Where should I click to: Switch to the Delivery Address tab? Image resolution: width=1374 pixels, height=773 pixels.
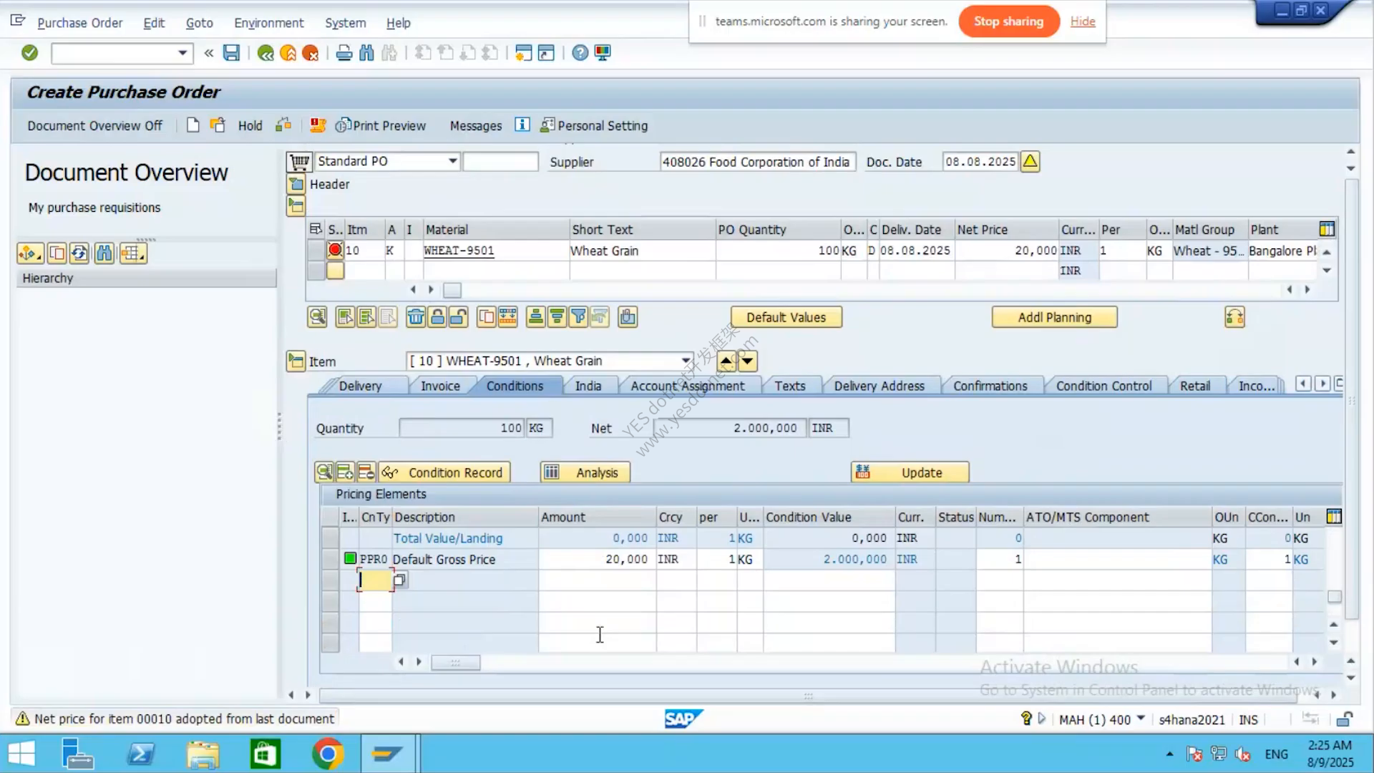pos(879,386)
